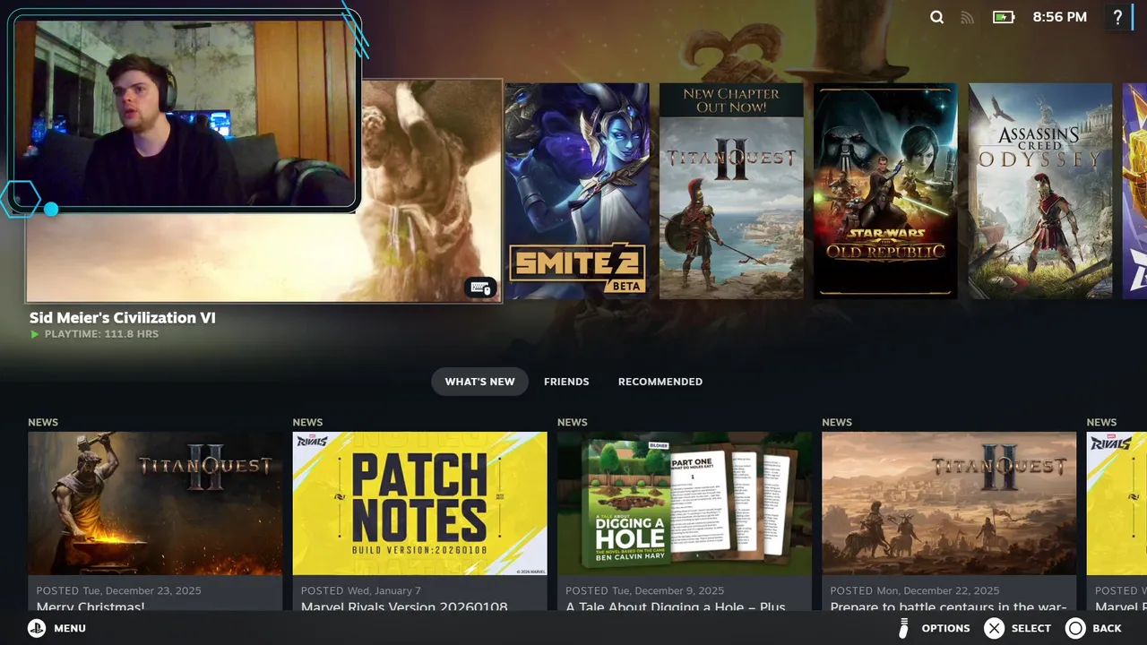
Task: Open Star Wars The Old Republic tile
Action: (885, 191)
